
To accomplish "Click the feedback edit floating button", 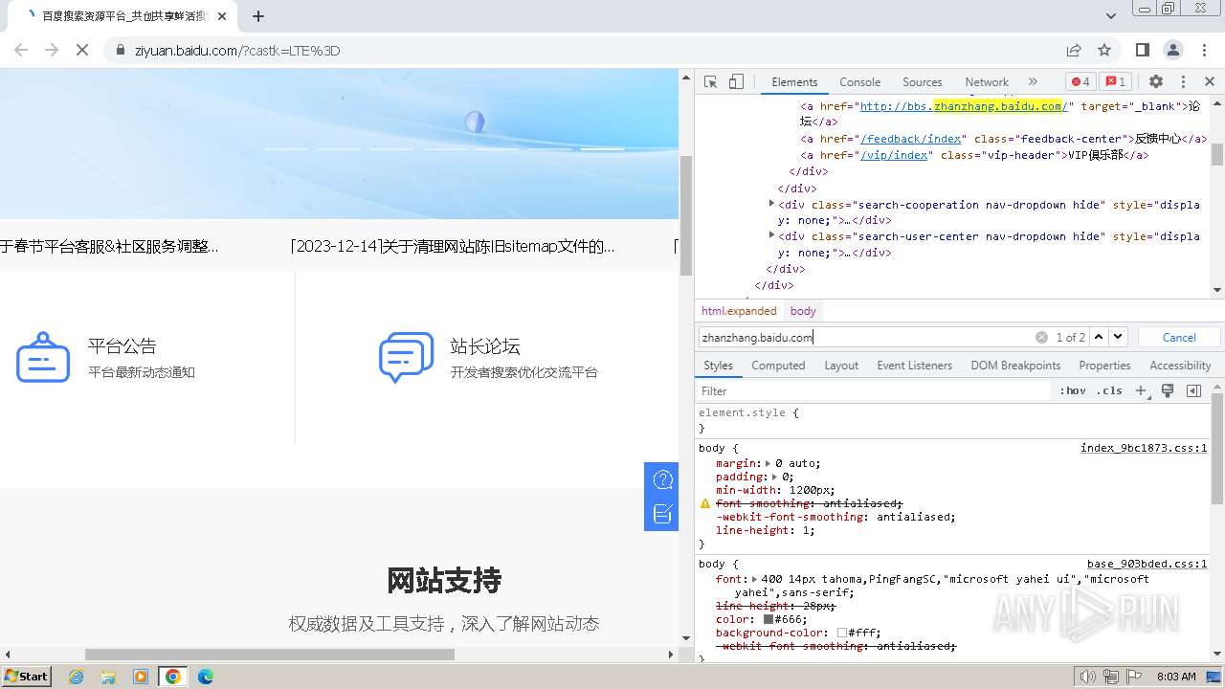I will [662, 514].
